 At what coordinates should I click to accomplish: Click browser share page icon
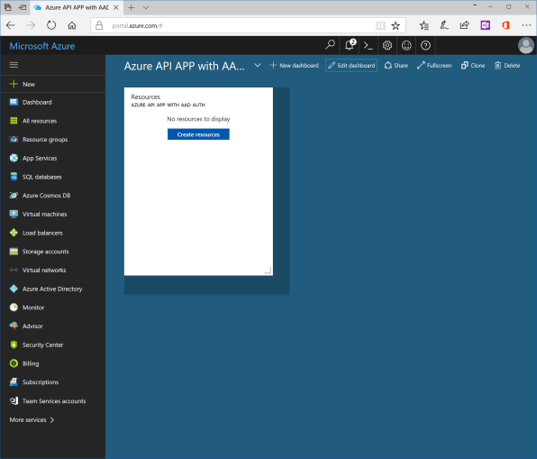point(464,25)
